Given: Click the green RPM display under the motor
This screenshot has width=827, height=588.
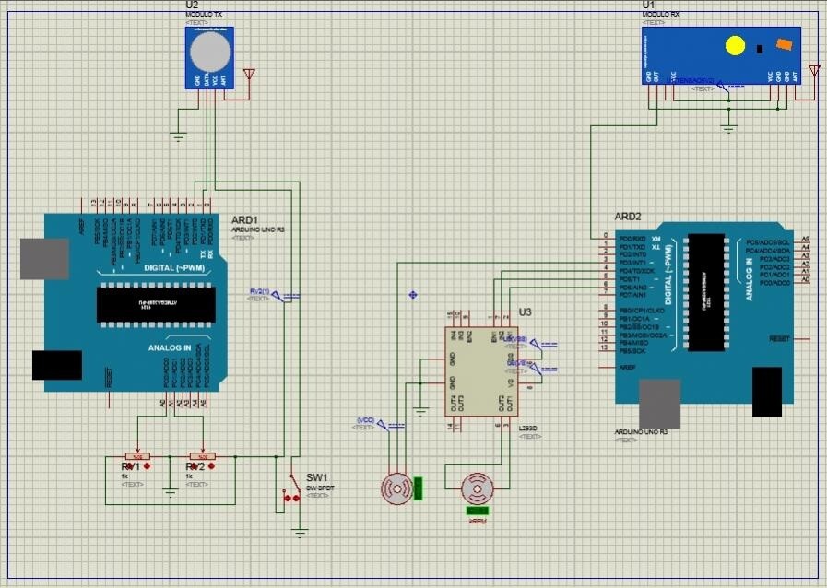Looking at the screenshot, I should pos(476,509).
